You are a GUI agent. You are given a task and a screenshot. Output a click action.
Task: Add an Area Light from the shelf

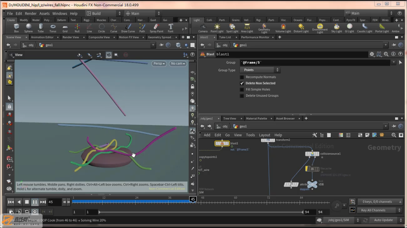click(x=247, y=28)
